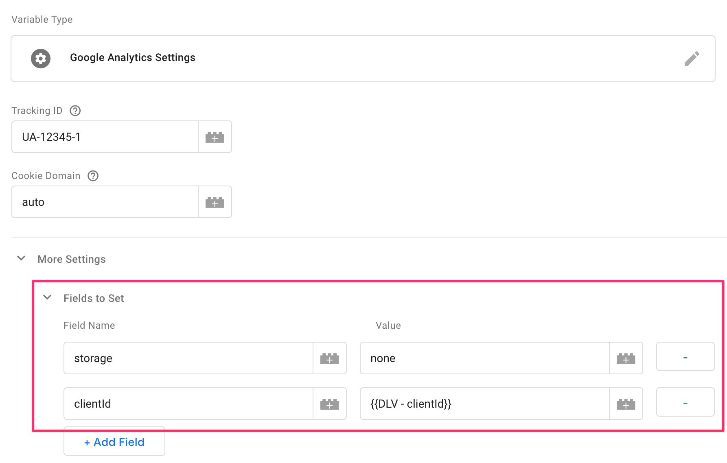Click the pencil edit icon for variable type

692,59
